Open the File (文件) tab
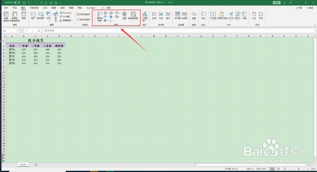317x172 pixels. point(6,8)
